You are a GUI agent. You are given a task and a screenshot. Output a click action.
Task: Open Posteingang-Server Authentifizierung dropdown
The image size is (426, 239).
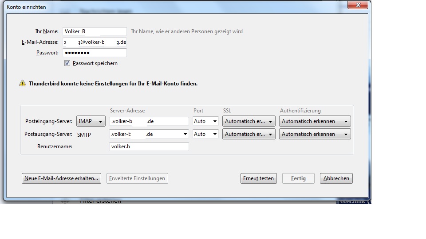tap(315, 121)
